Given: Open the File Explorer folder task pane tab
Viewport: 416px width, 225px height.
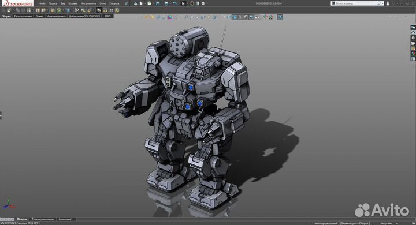Looking at the screenshot, I should tap(413, 43).
